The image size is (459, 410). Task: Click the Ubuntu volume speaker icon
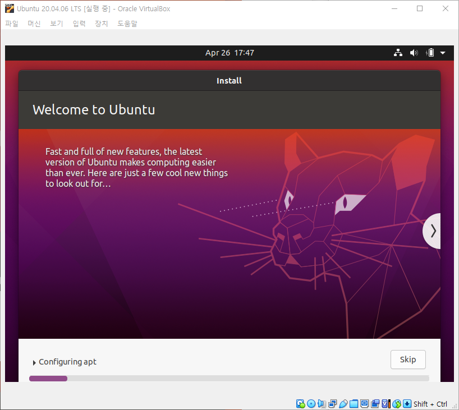tap(414, 53)
